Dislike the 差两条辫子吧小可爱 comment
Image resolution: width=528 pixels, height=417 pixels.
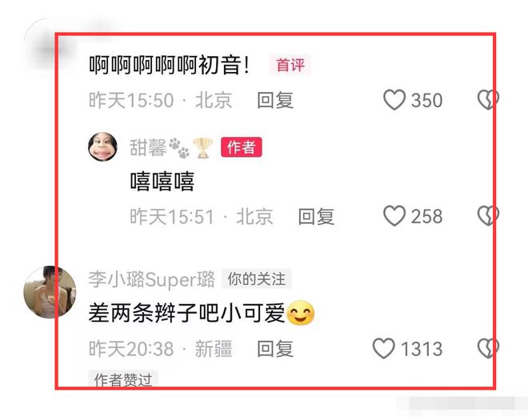[488, 348]
